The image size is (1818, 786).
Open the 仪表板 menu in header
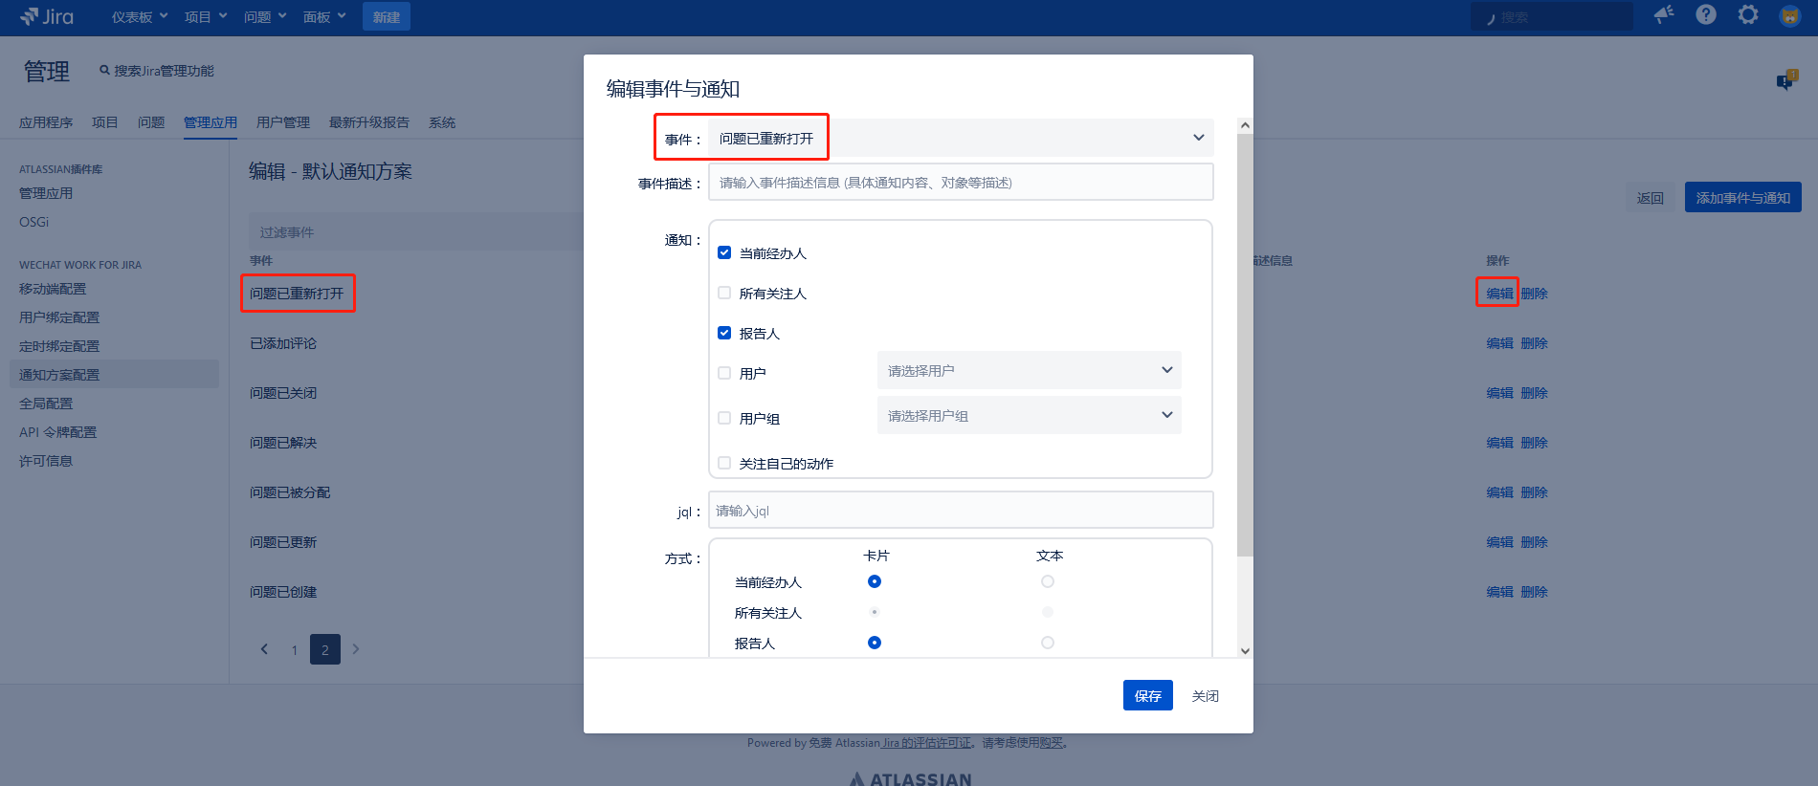click(140, 17)
